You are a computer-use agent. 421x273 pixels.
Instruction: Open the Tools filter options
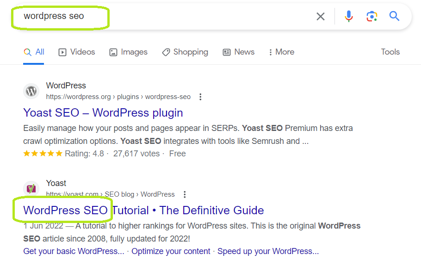[390, 52]
